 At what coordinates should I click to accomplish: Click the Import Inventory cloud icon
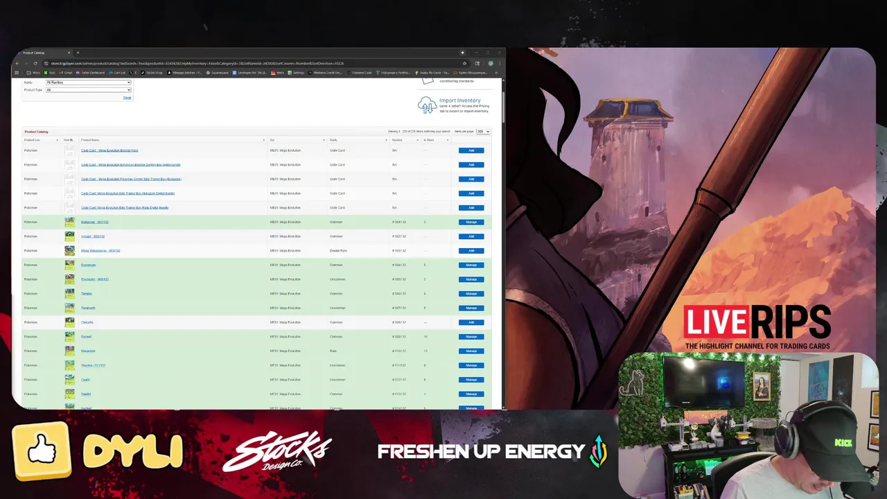(427, 105)
